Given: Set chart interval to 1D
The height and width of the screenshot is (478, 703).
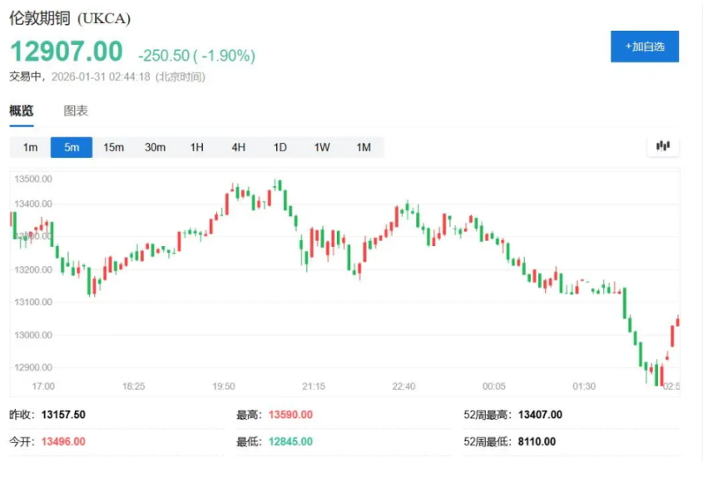Looking at the screenshot, I should point(280,147).
